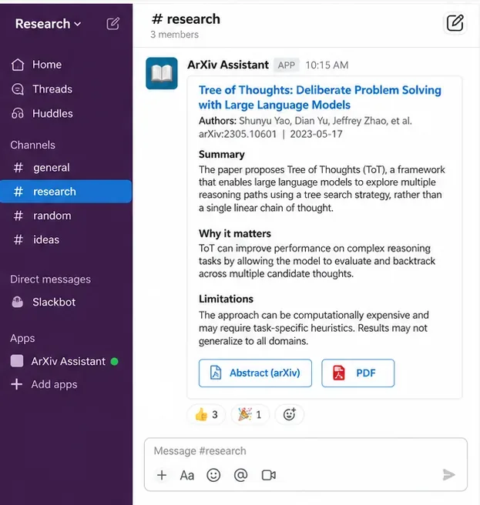The height and width of the screenshot is (505, 480).
Task: Open Huddles in the sidebar
Action: coord(42,114)
